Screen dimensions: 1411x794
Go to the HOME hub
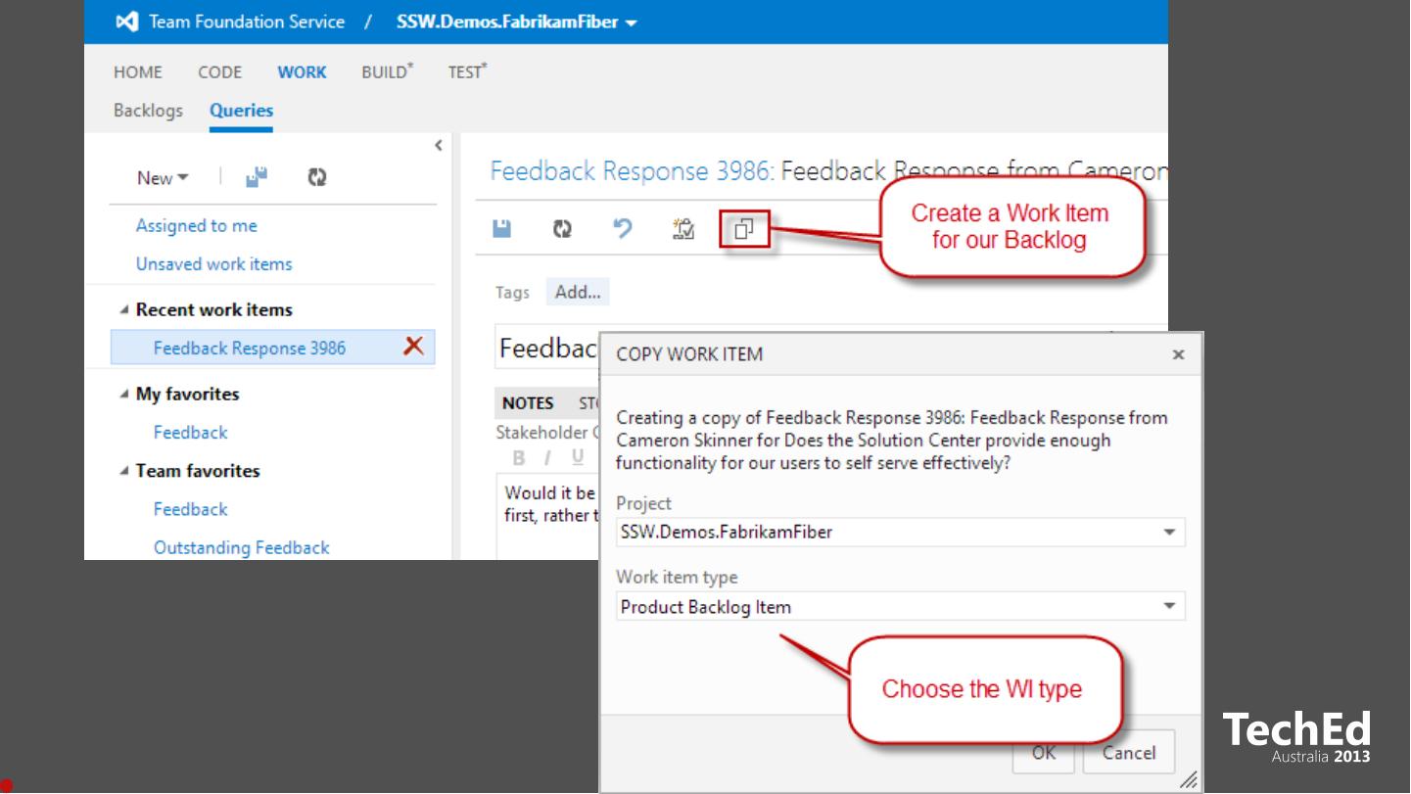(138, 72)
